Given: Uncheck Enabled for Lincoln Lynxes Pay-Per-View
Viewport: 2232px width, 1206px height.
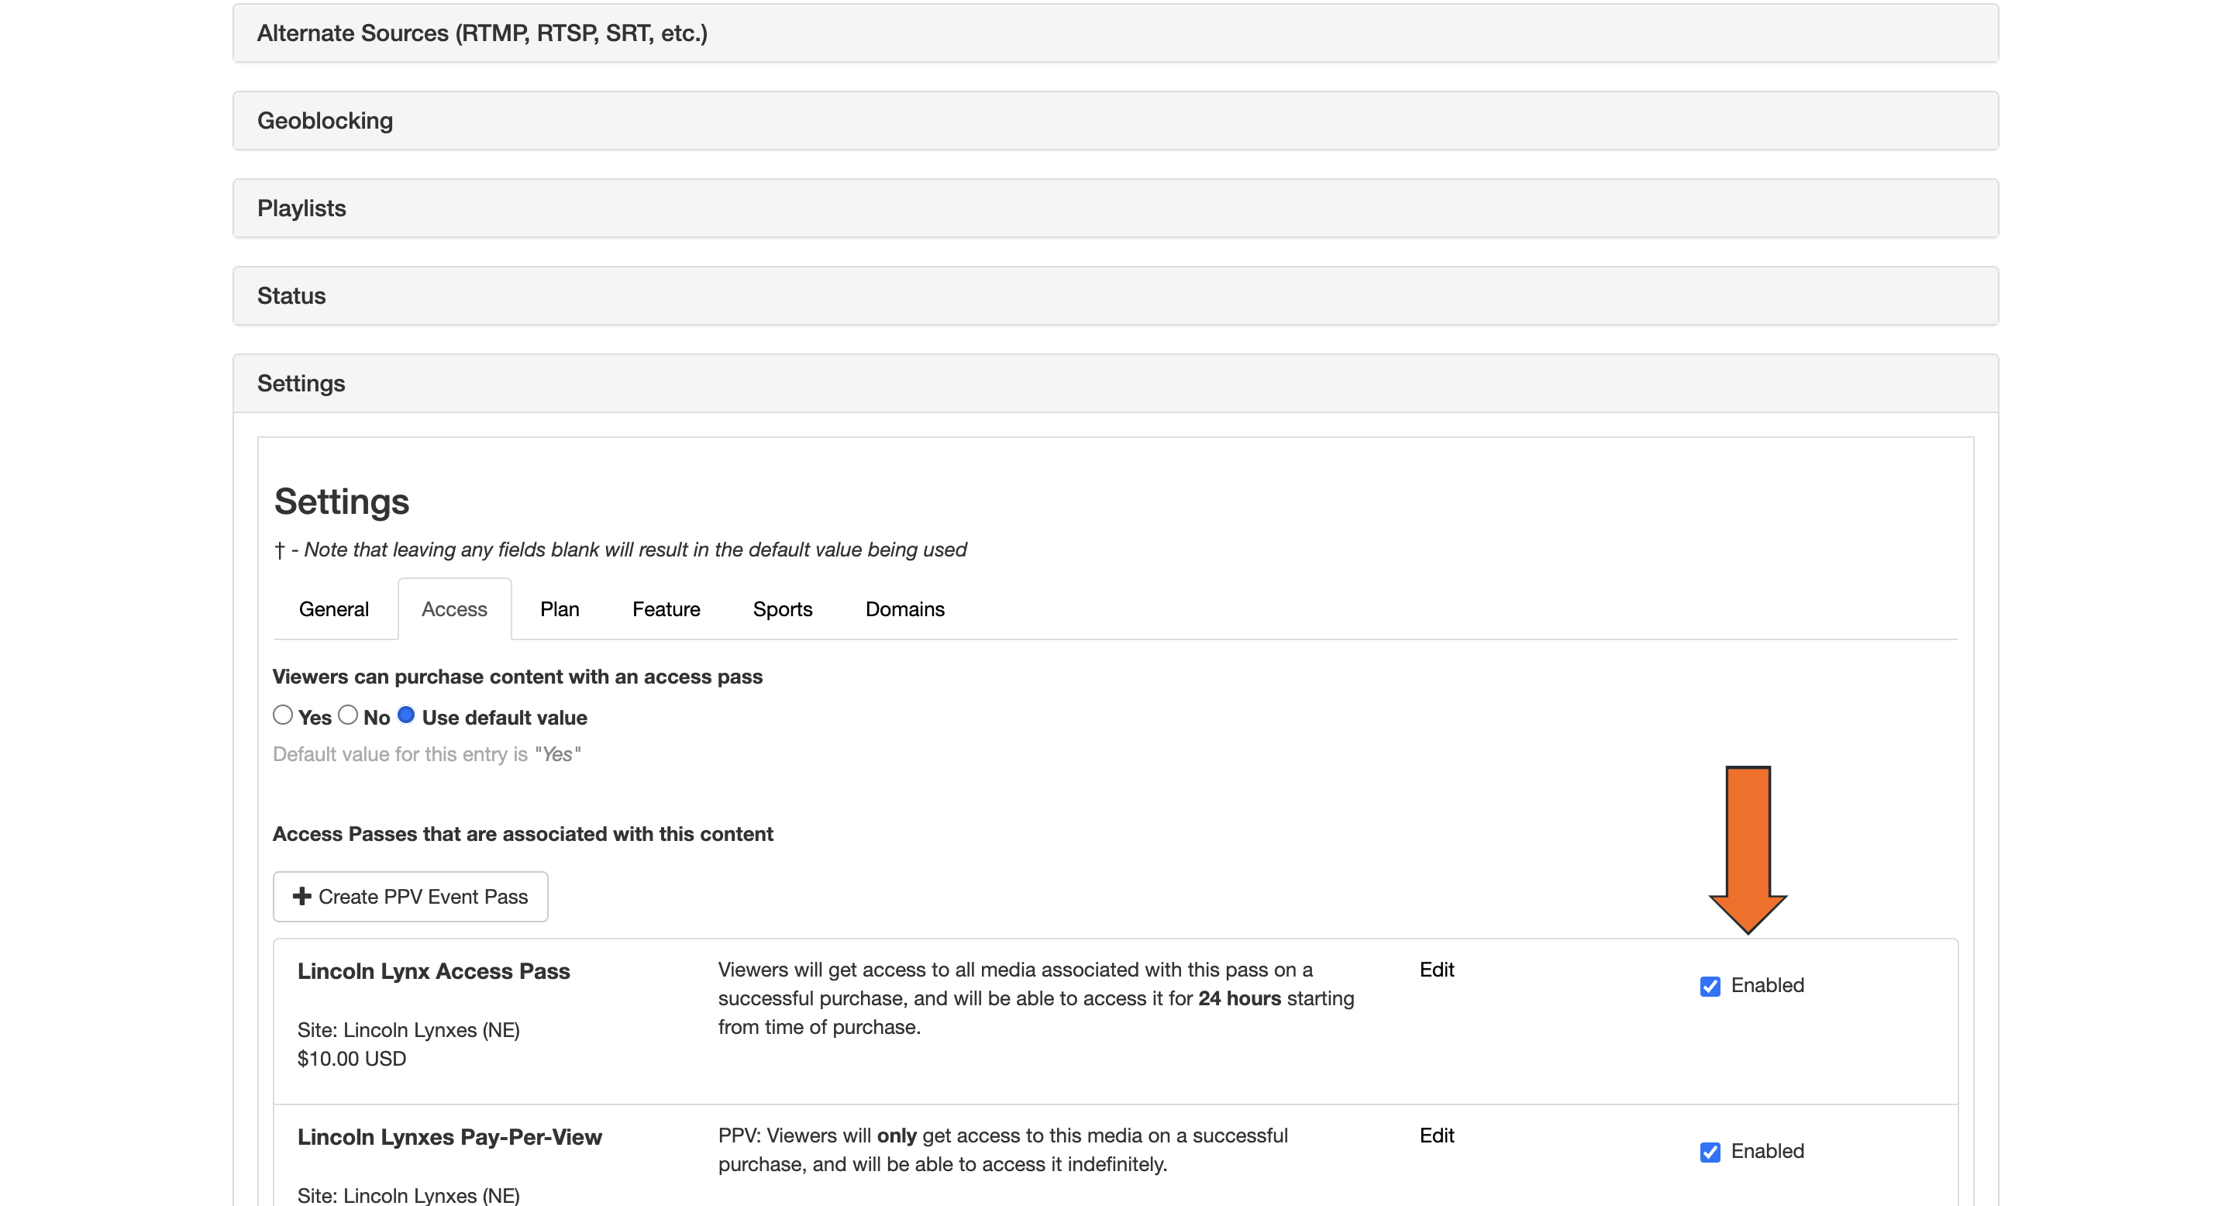Looking at the screenshot, I should click(x=1710, y=1152).
